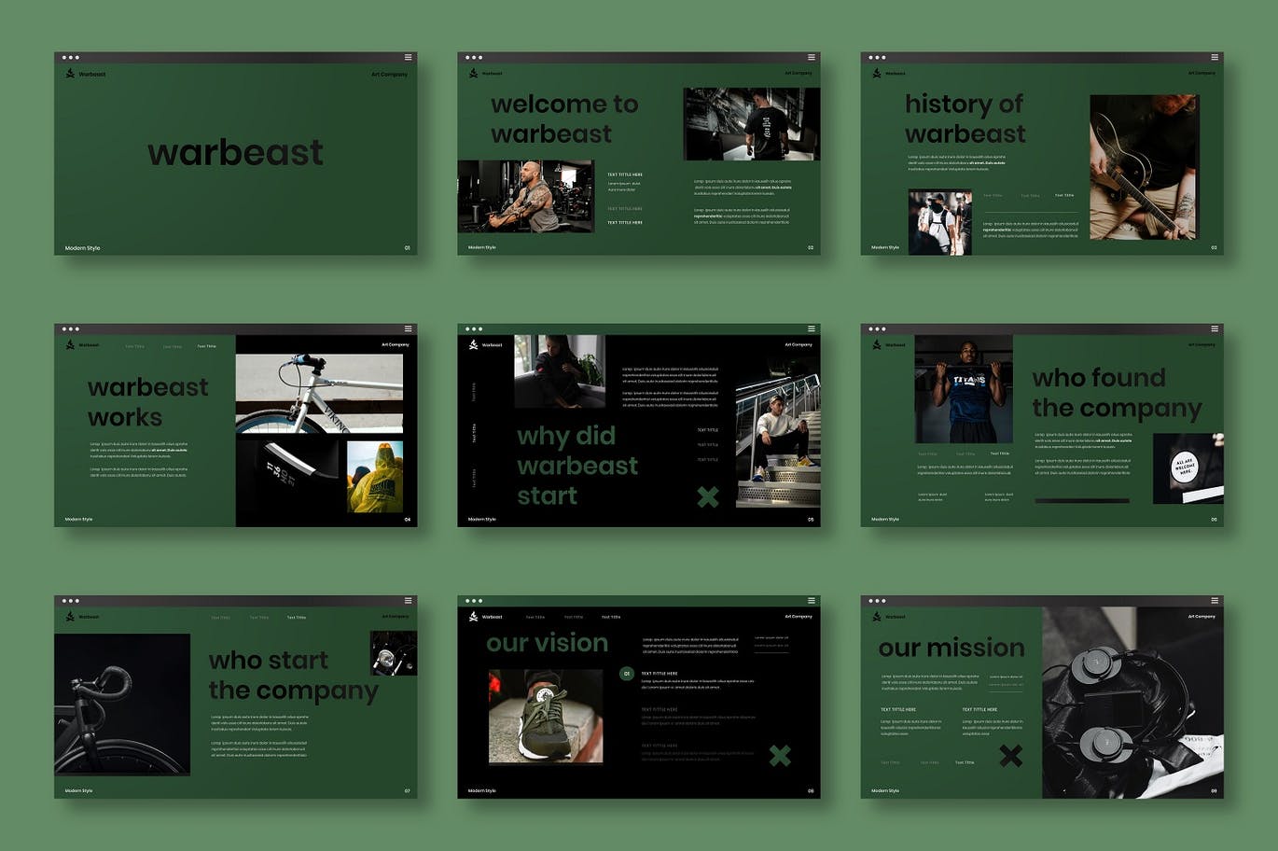This screenshot has width=1278, height=851.
Task: Select the highlighted 'Text Title' tab on 'warbeast works' slide
Action: click(x=206, y=346)
